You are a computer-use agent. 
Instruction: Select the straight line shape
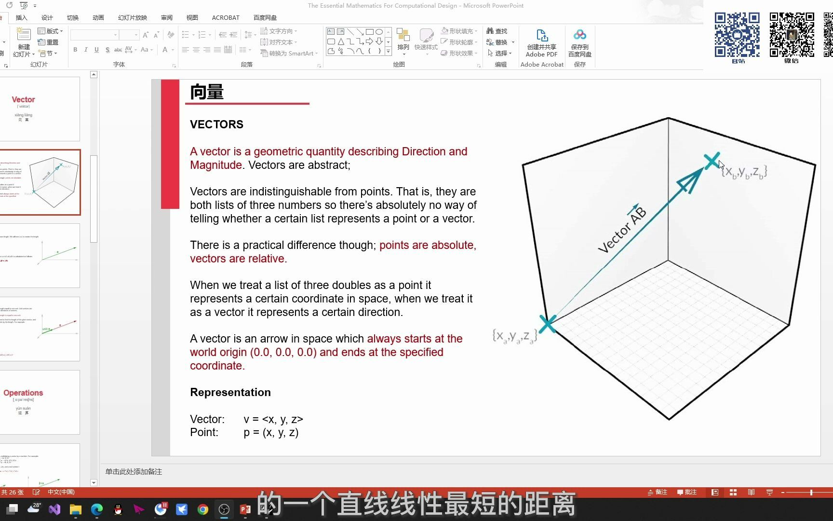(350, 32)
